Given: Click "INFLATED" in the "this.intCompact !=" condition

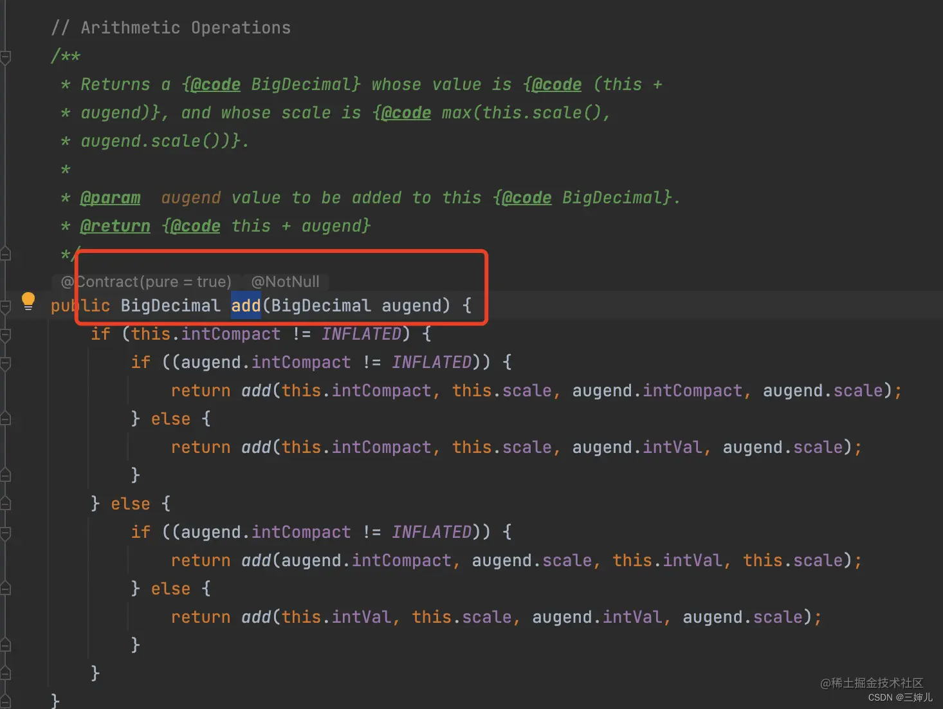Looking at the screenshot, I should 361,334.
